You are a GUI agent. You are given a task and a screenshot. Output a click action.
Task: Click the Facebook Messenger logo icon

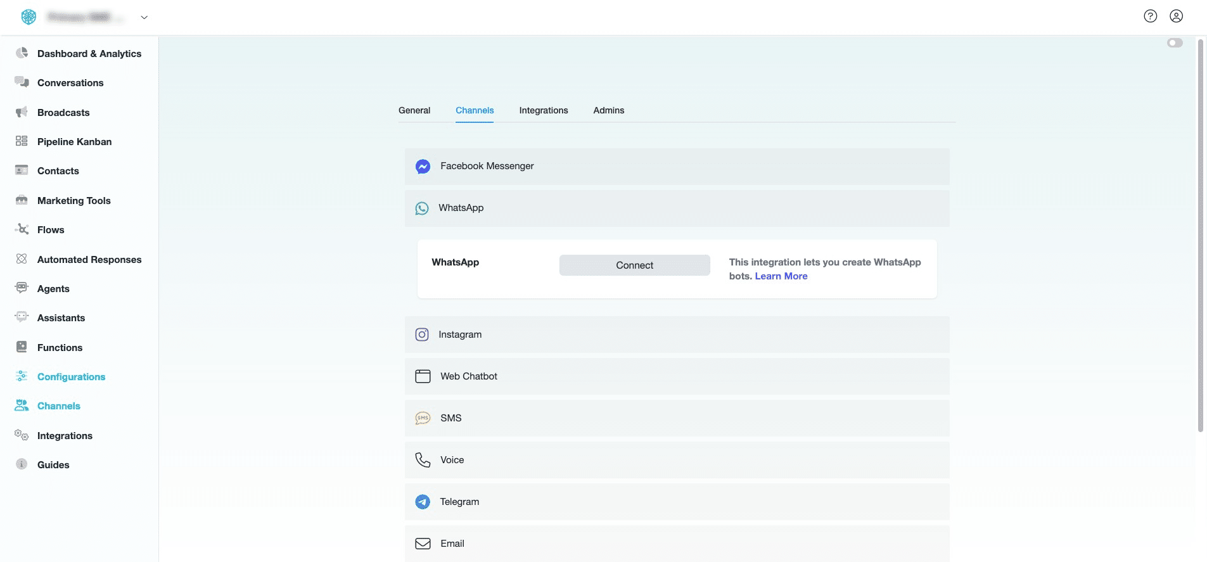423,167
